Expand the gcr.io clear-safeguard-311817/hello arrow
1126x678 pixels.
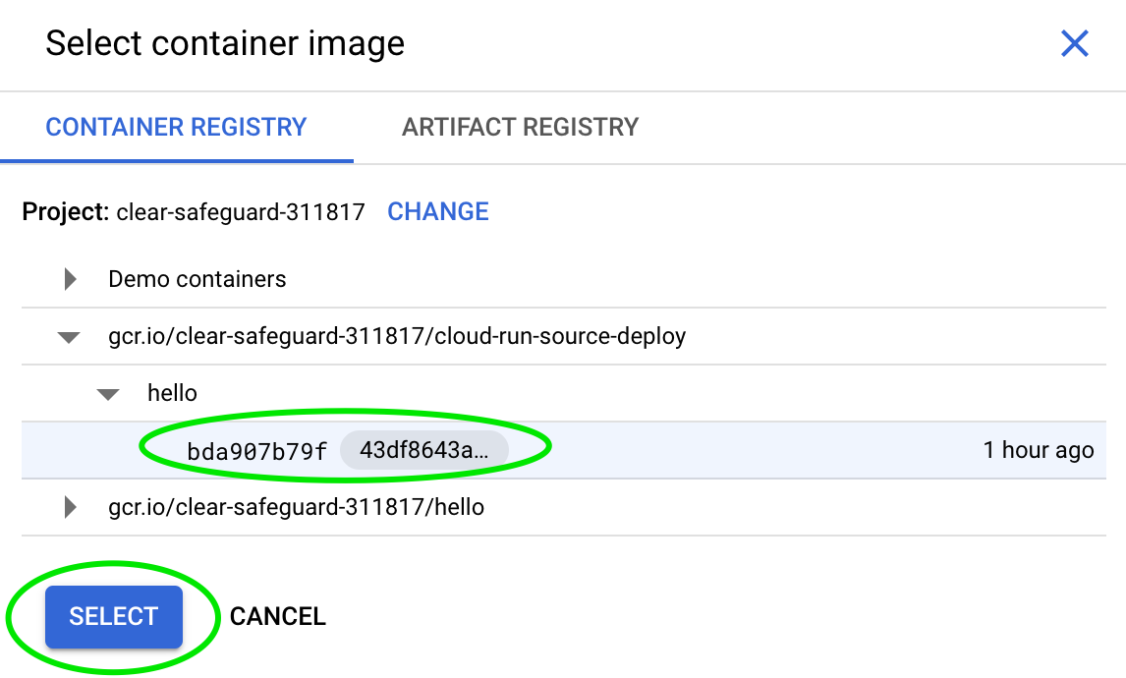coord(70,507)
